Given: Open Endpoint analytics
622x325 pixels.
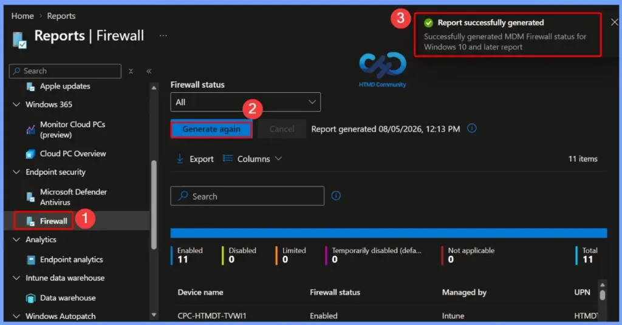Looking at the screenshot, I should 72,260.
